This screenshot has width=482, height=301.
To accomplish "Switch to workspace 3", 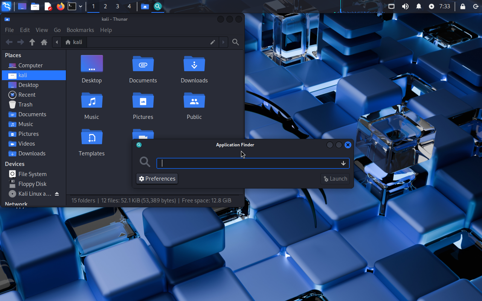I will [117, 6].
